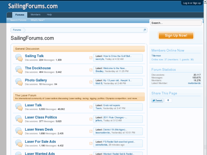
Task: Click the quick navigation icon in breadcrumb bar
Action: point(145,30)
